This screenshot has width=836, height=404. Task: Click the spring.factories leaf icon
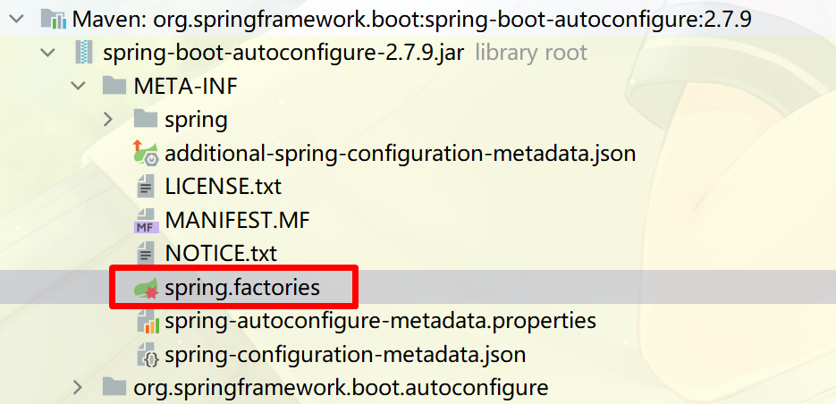click(x=146, y=287)
